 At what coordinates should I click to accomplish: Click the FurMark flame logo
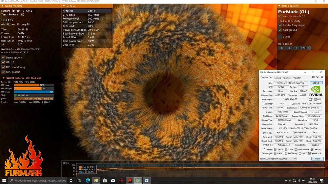[24, 156]
